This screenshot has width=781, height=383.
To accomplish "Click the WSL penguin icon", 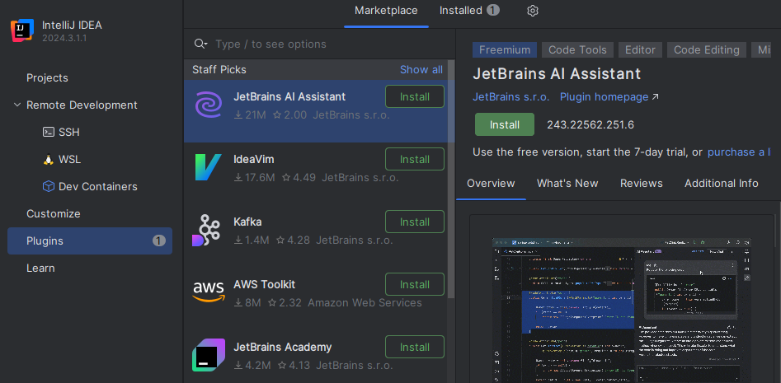I will coord(49,160).
